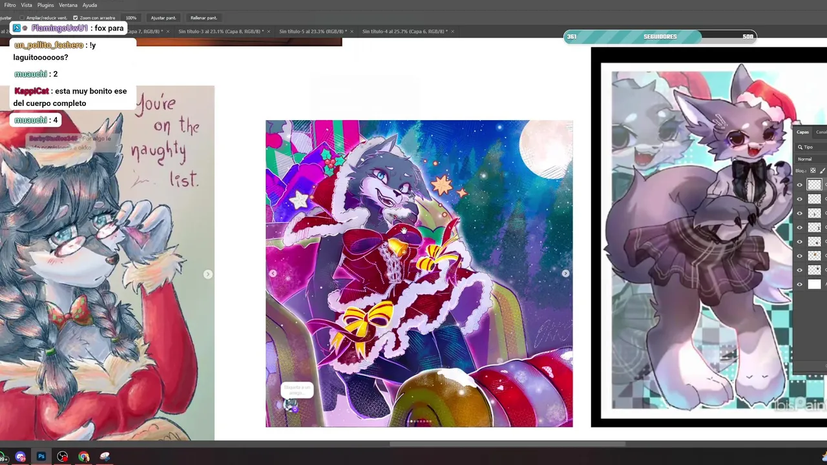Open Google Chrome from the taskbar

click(84, 457)
